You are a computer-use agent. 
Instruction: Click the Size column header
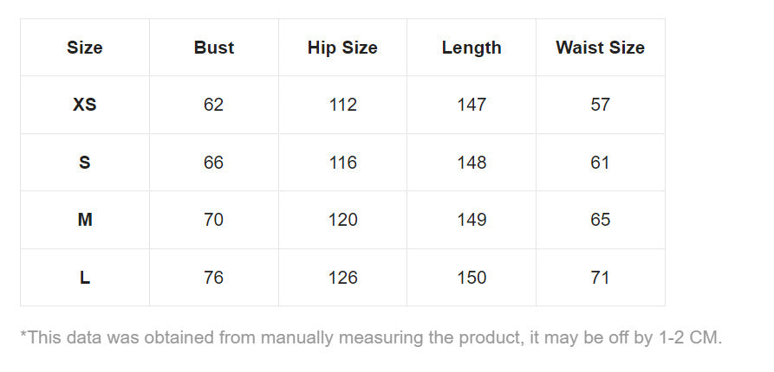(85, 48)
